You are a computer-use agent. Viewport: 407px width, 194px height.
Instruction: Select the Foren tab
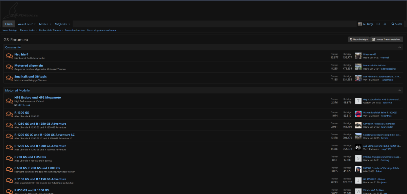click(x=9, y=24)
